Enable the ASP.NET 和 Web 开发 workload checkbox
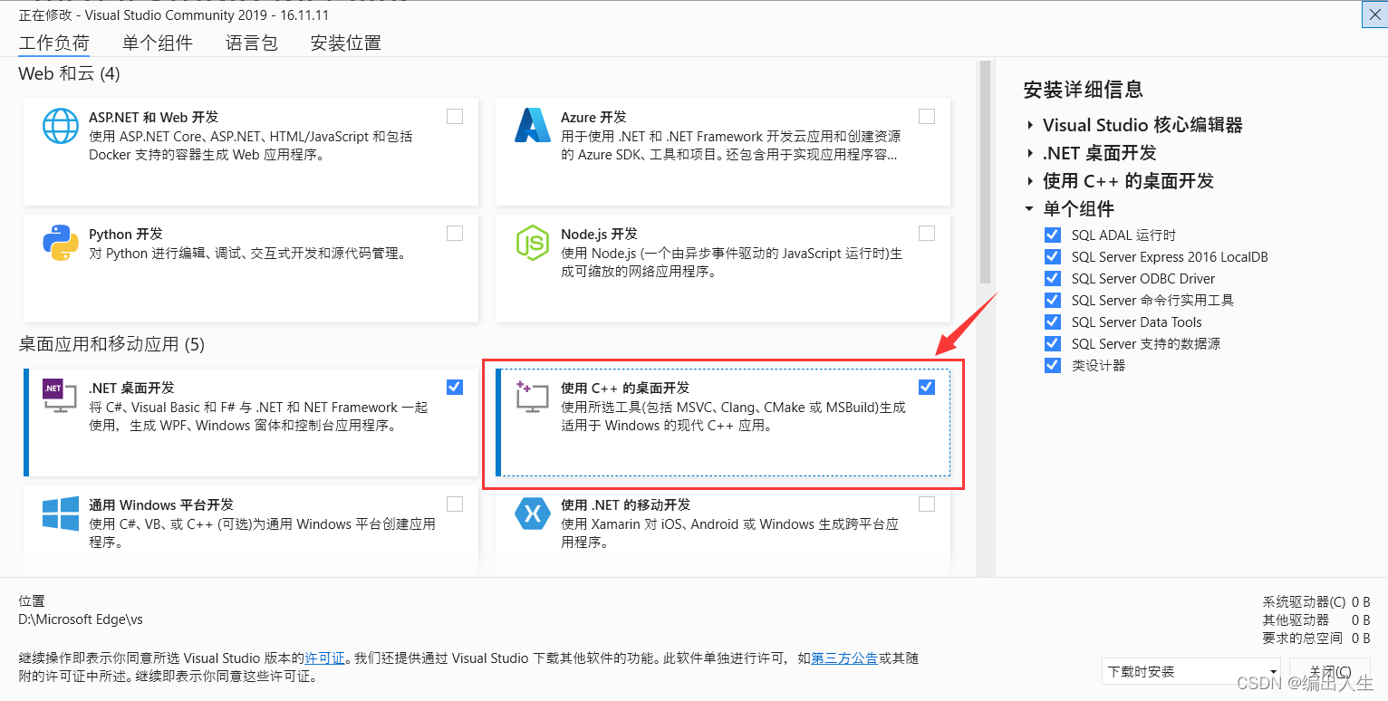 coord(455,116)
